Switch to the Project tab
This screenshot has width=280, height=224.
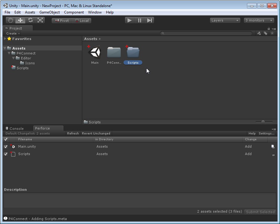(x=18, y=28)
